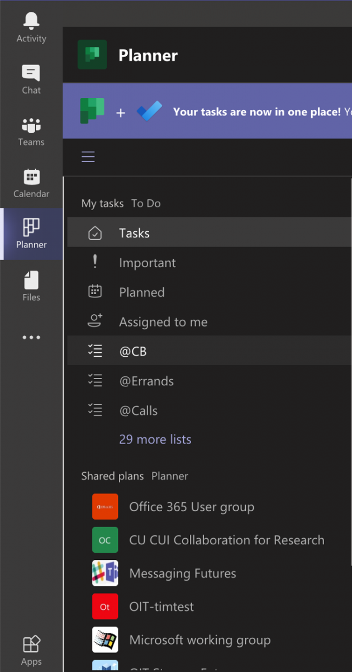The width and height of the screenshot is (352, 672).
Task: Open Office 365 User group plan
Action: pyautogui.click(x=192, y=507)
